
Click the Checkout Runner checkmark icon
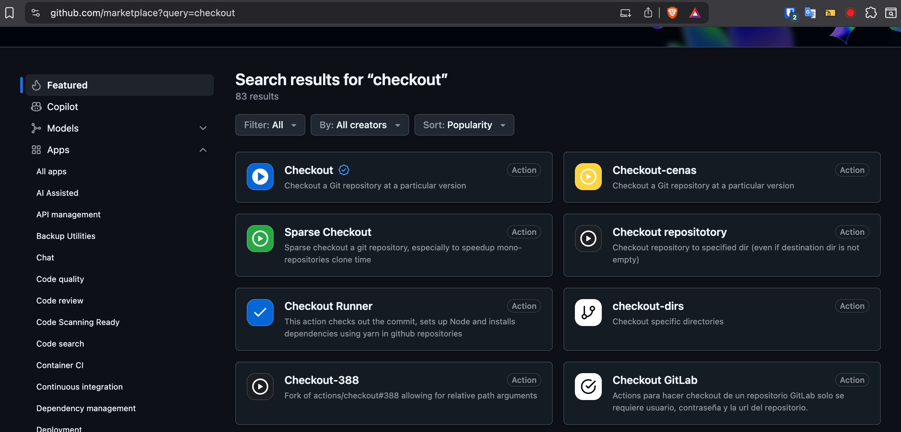point(260,312)
